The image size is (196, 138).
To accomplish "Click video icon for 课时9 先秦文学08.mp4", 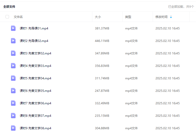I will point(13,128).
